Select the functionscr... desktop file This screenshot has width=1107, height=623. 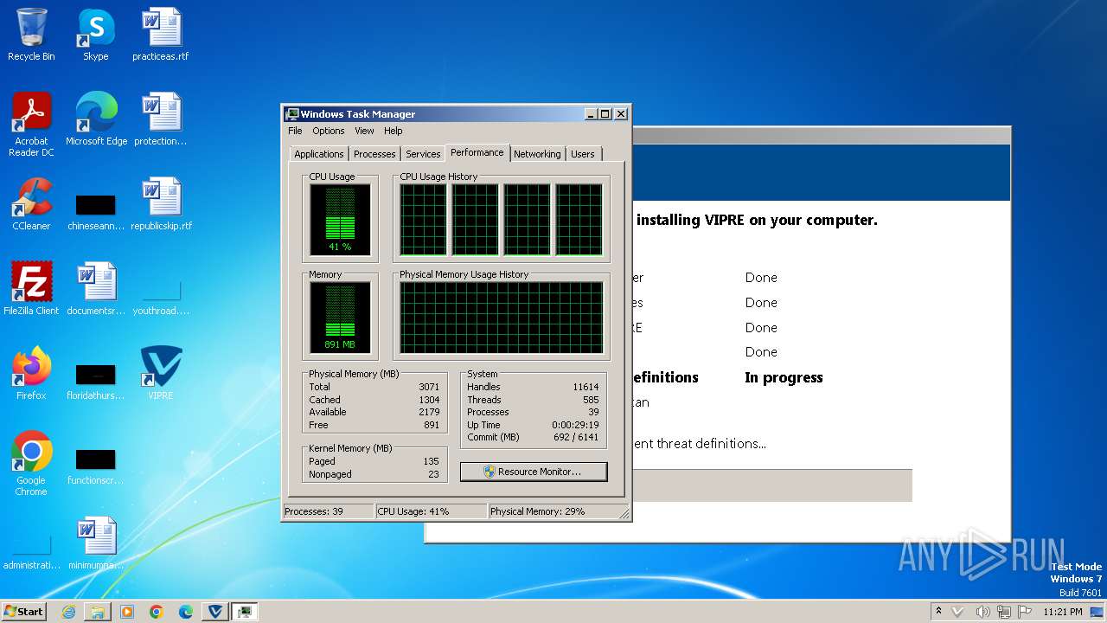pos(95,467)
